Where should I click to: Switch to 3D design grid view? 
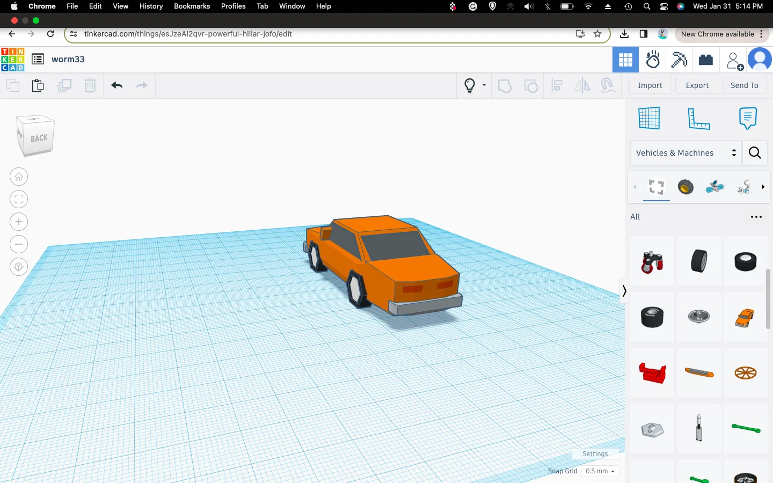625,60
